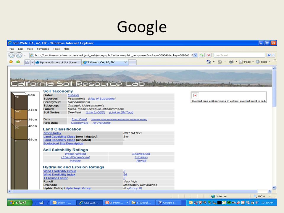
Task: Click the broken image icon in map box
Action: tap(195, 96)
